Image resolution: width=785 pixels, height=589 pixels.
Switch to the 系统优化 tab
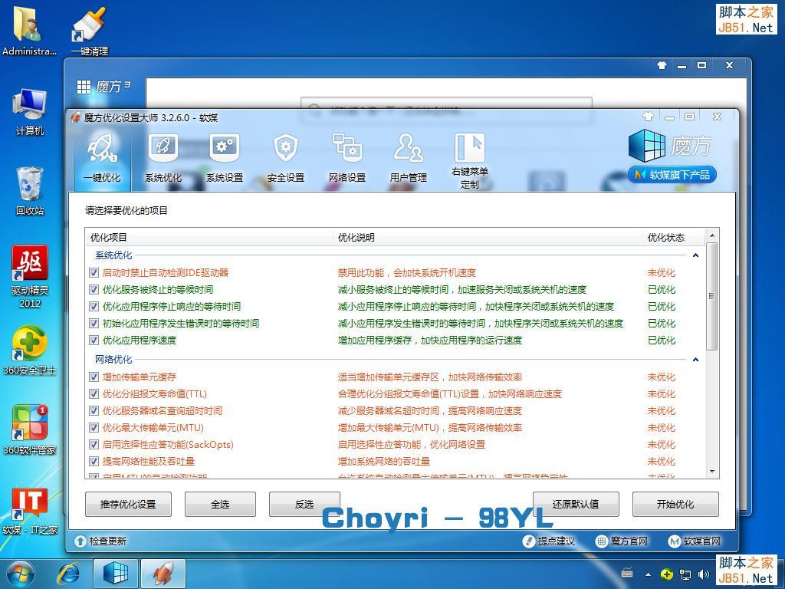pos(163,156)
